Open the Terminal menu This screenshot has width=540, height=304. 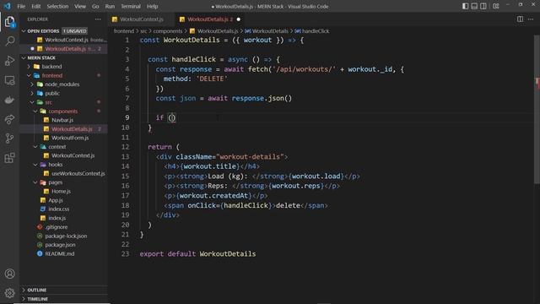tap(131, 6)
